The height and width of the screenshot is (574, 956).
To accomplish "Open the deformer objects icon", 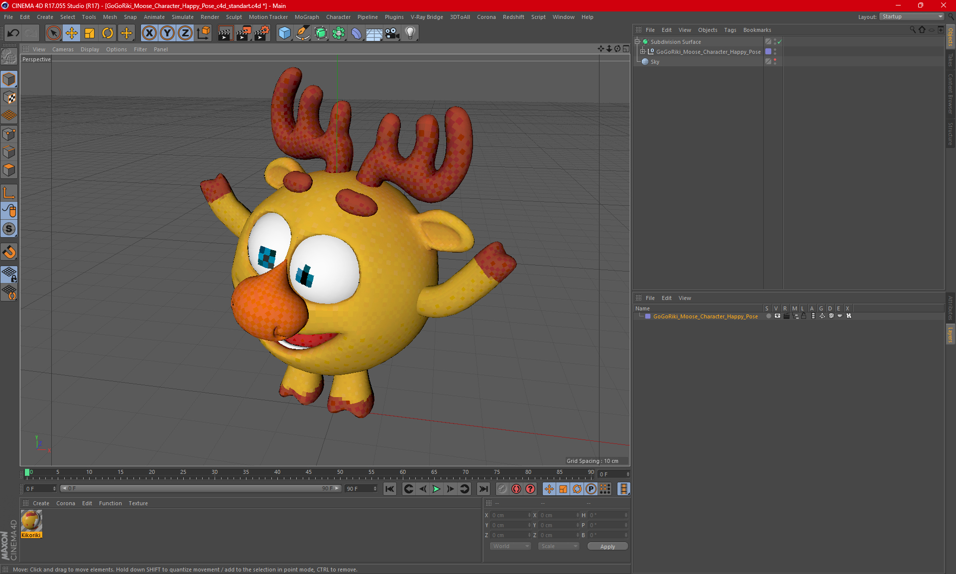I will 357,33.
